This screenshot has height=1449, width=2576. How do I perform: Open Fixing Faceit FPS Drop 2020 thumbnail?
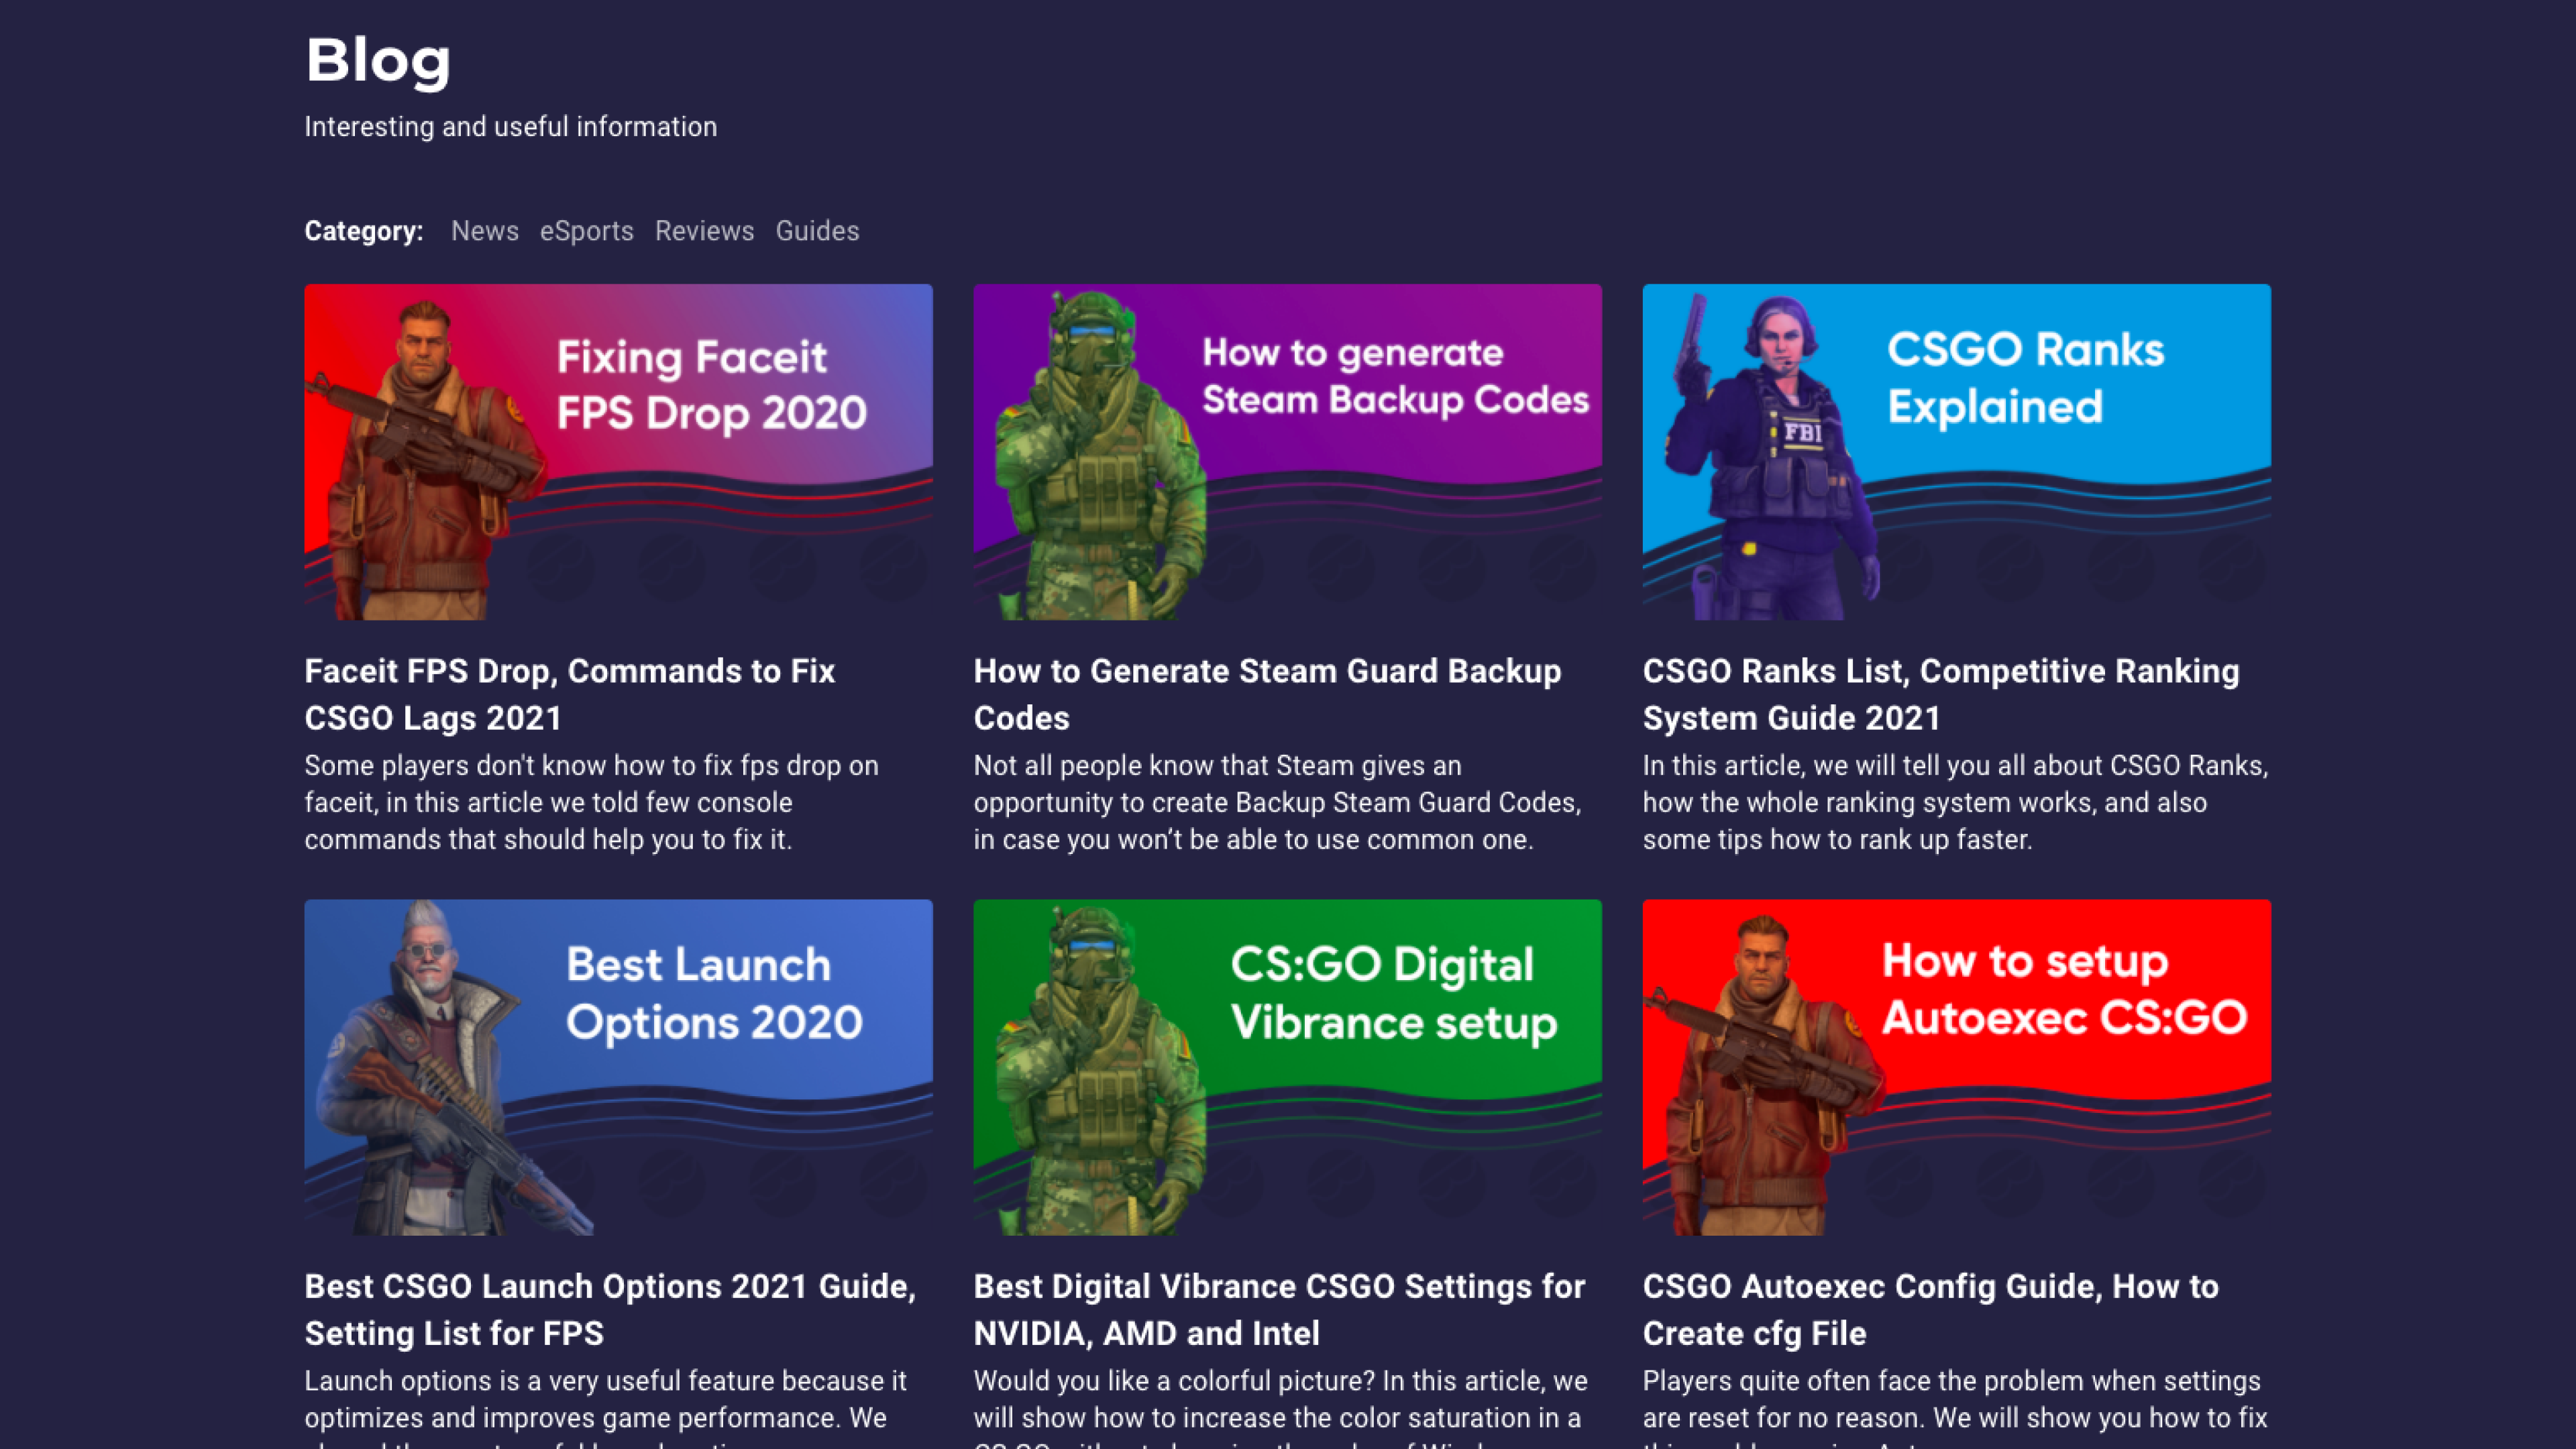pos(618,452)
